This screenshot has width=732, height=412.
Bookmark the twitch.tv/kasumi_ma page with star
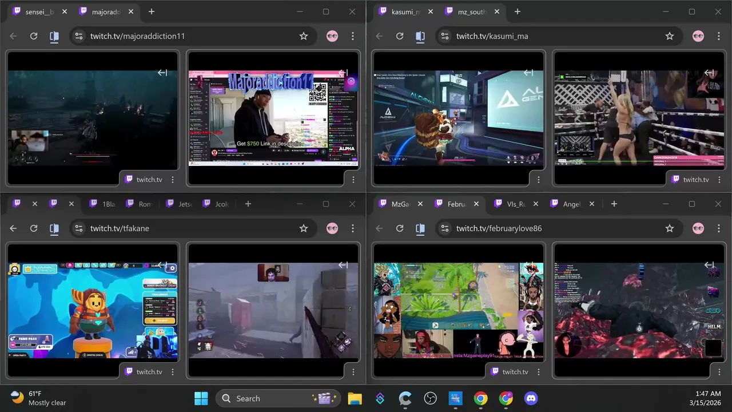coord(670,36)
